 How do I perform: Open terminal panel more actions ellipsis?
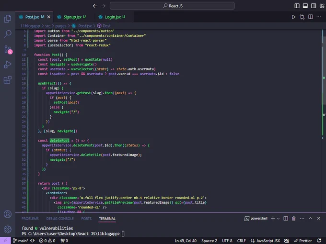(302, 219)
